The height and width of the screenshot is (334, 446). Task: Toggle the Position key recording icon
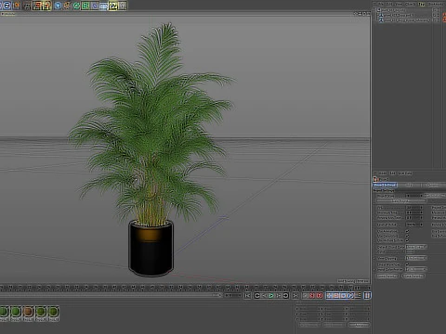pos(329,296)
